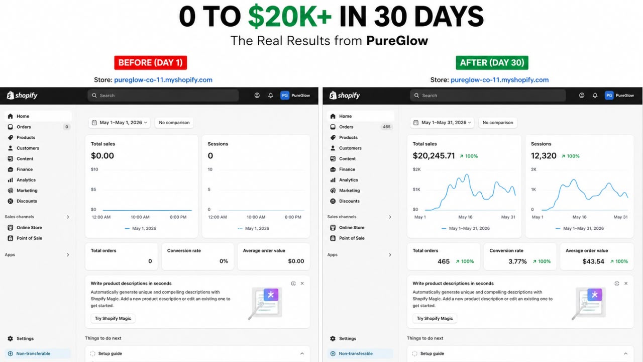The width and height of the screenshot is (643, 362).
Task: Click feedback icon on the After Shopify Magic card
Action: pos(617,284)
